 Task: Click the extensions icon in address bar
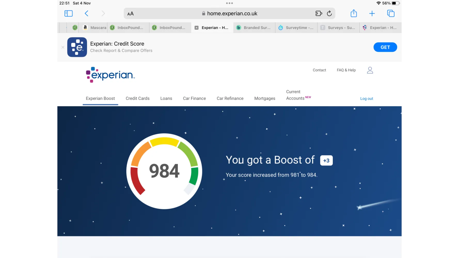pos(319,13)
